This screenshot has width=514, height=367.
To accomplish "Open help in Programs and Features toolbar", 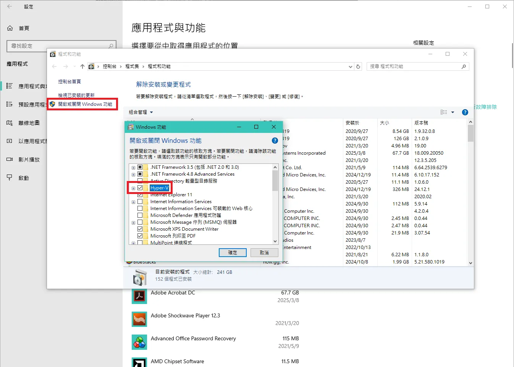I will [465, 112].
